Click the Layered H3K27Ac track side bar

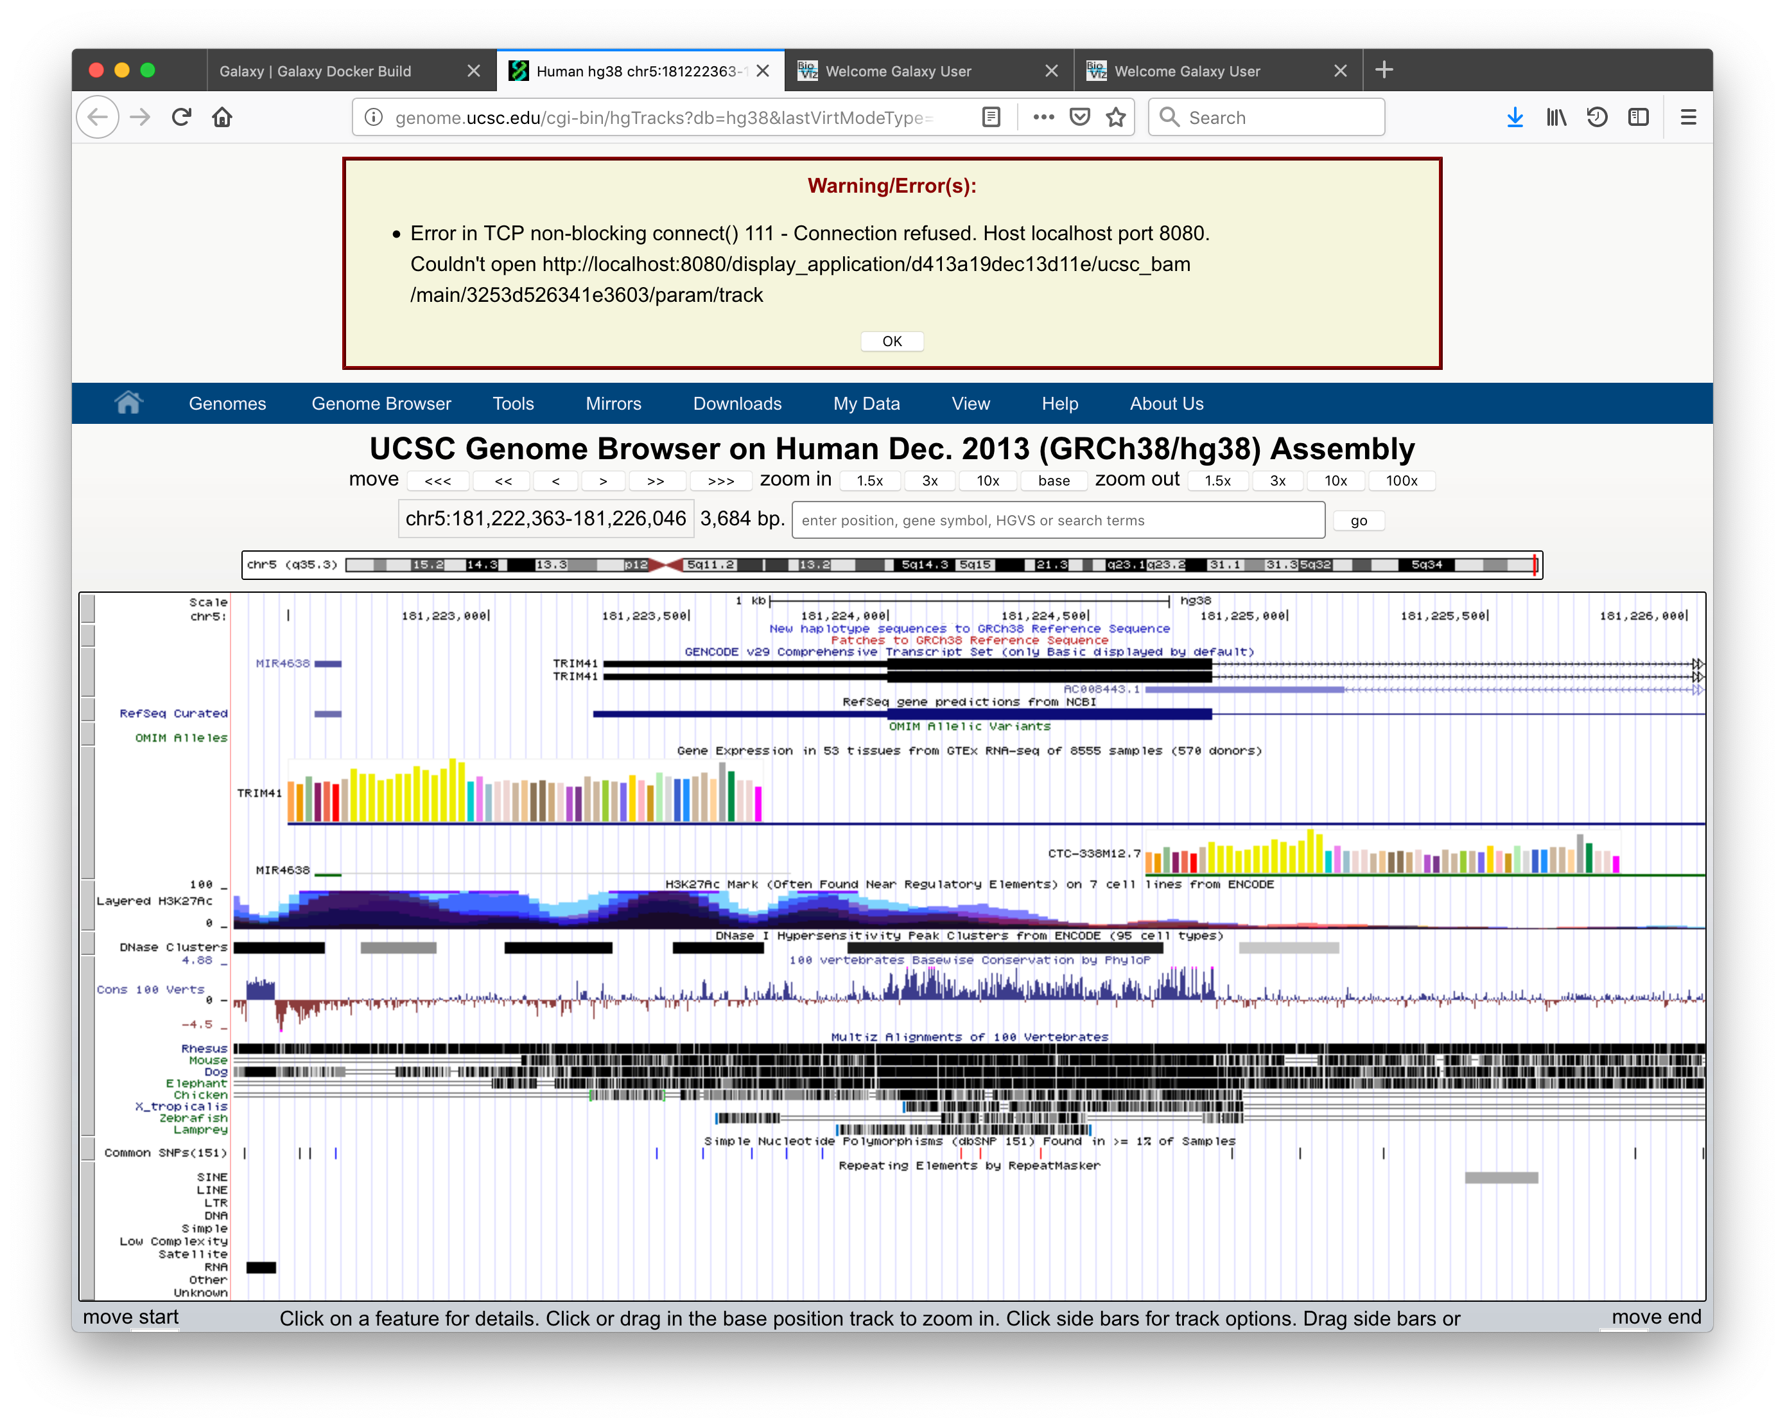pos(88,903)
